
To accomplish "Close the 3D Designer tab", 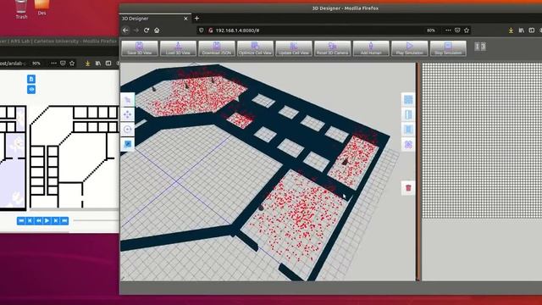I will [x=185, y=19].
